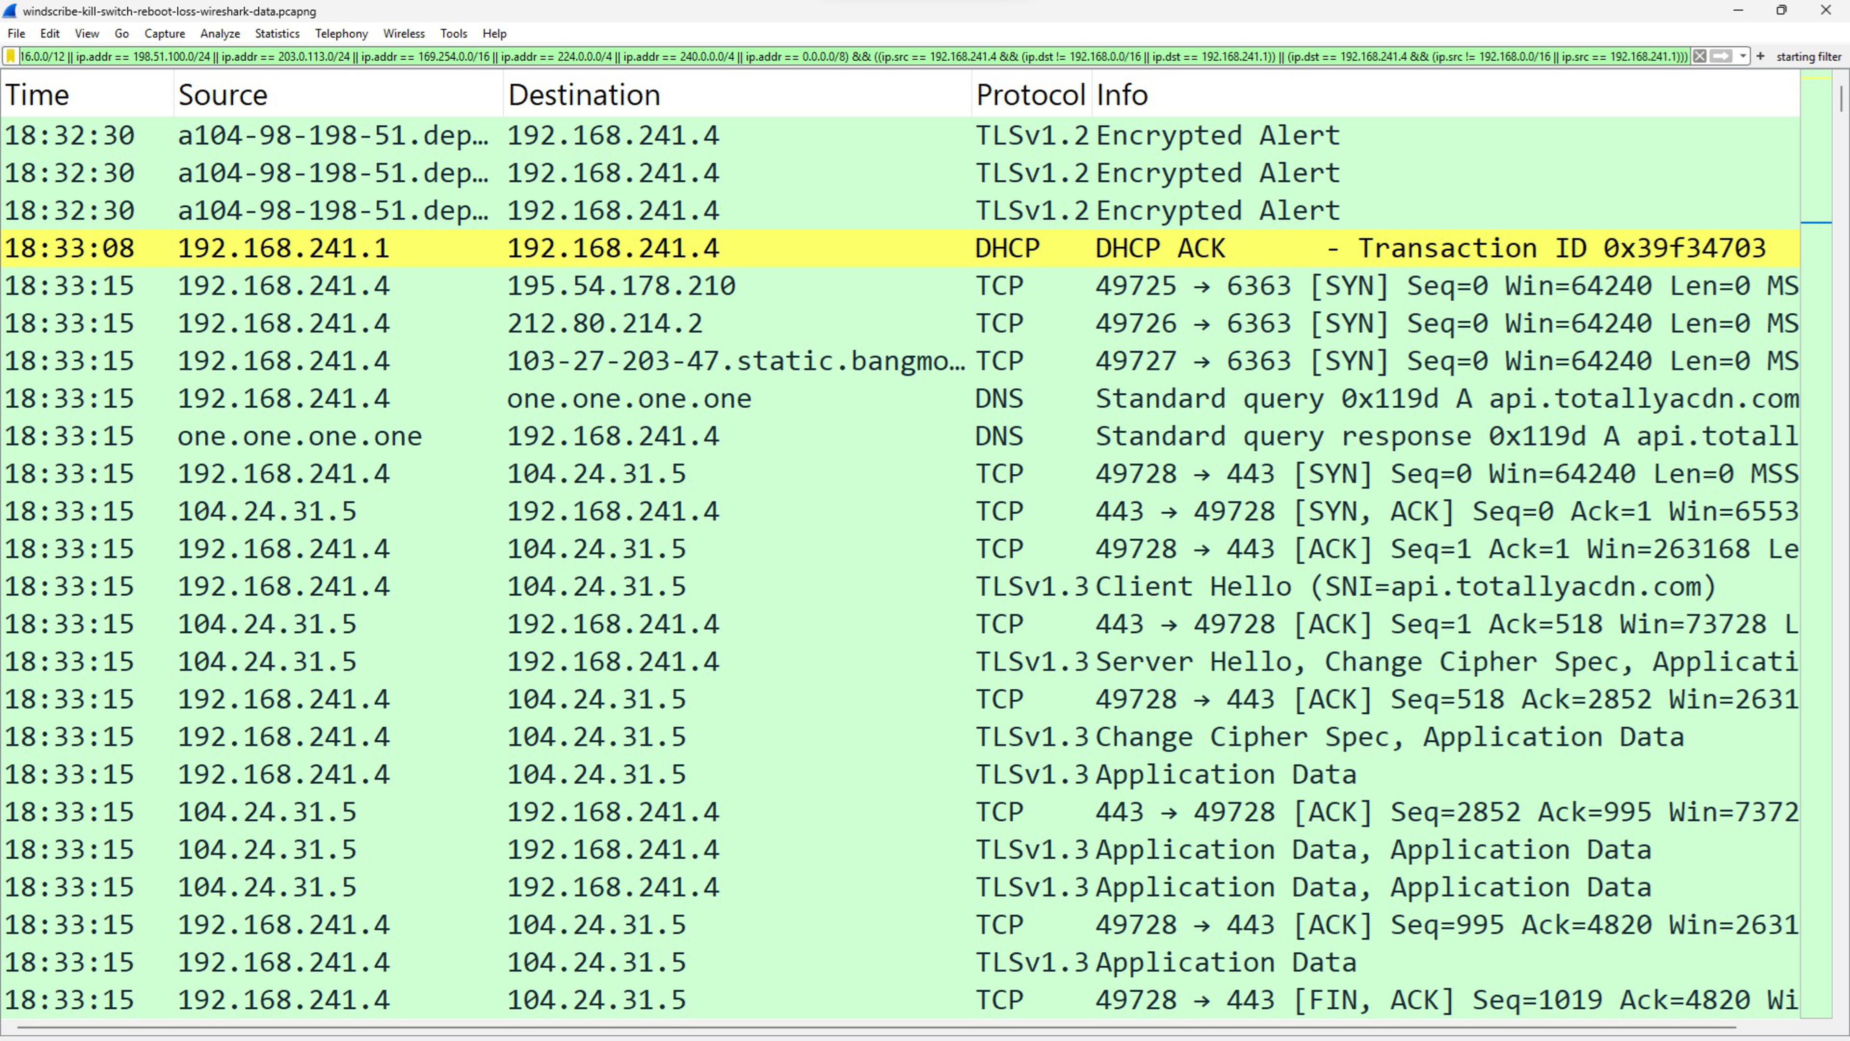Click the horizontal scrollbar at the bottom
Image resolution: width=1850 pixels, height=1041 pixels.
pos(876,1028)
